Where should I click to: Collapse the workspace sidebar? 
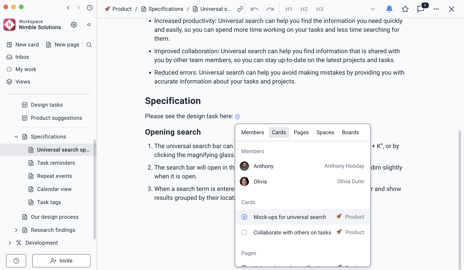click(x=89, y=25)
